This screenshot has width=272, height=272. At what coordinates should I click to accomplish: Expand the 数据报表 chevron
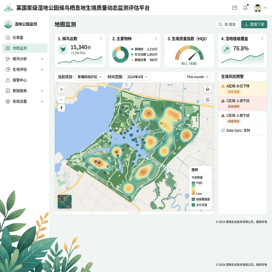[x=42, y=91]
